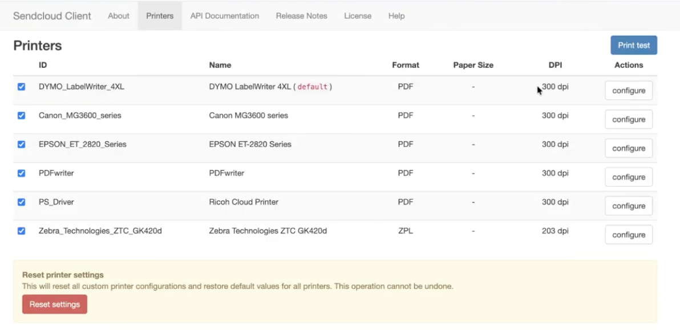This screenshot has width=680, height=330.
Task: Select the DYMO_LabelWriter_4XL ID cell
Action: point(82,87)
